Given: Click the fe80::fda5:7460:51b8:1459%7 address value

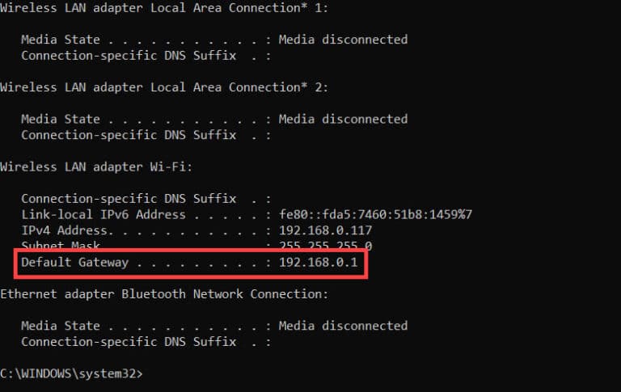Looking at the screenshot, I should click(375, 214).
